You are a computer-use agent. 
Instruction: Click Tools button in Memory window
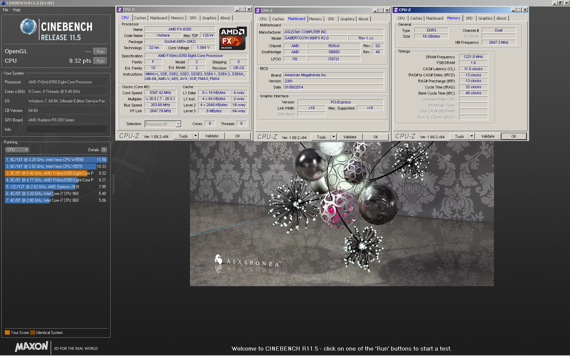click(459, 136)
